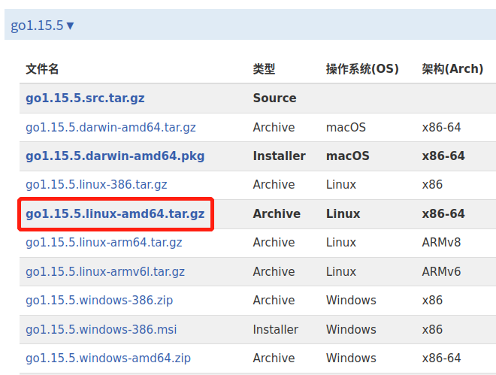Download go1.15.5.linux-amd64.tar.gz archive
The image size is (496, 375).
click(115, 214)
